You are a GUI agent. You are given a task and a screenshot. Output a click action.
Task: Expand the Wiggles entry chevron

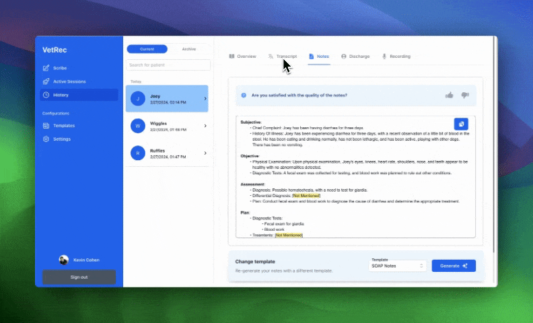[205, 126]
